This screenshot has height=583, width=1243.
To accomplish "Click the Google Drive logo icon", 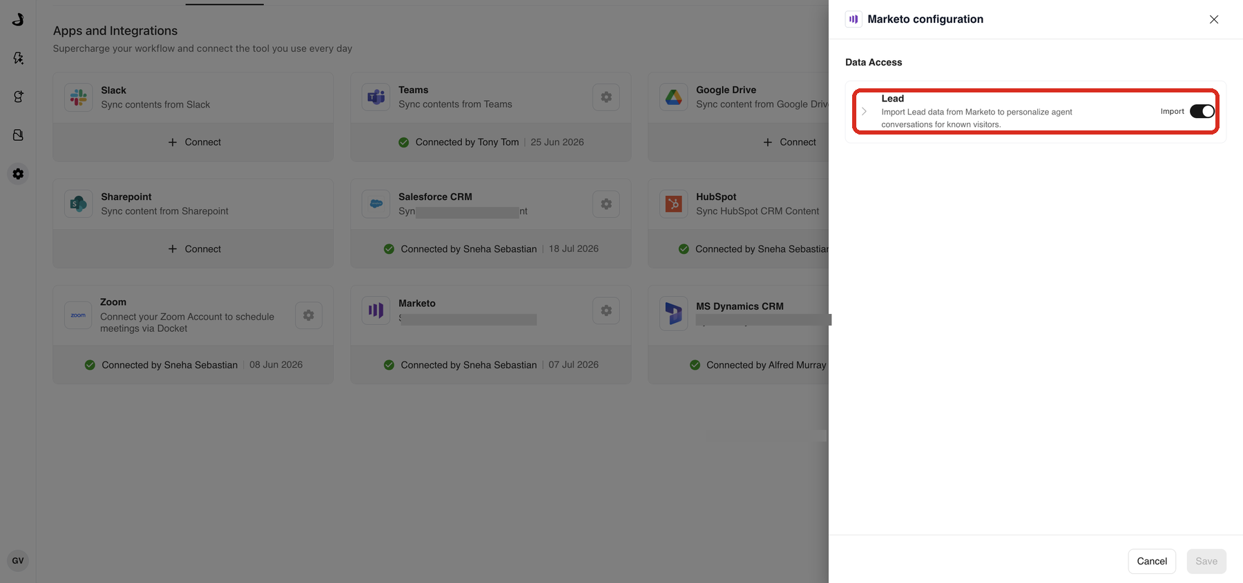I will (x=674, y=97).
